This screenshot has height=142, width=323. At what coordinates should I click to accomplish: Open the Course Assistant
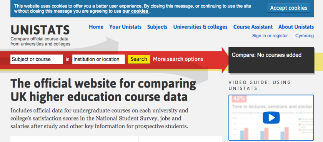(x=253, y=27)
